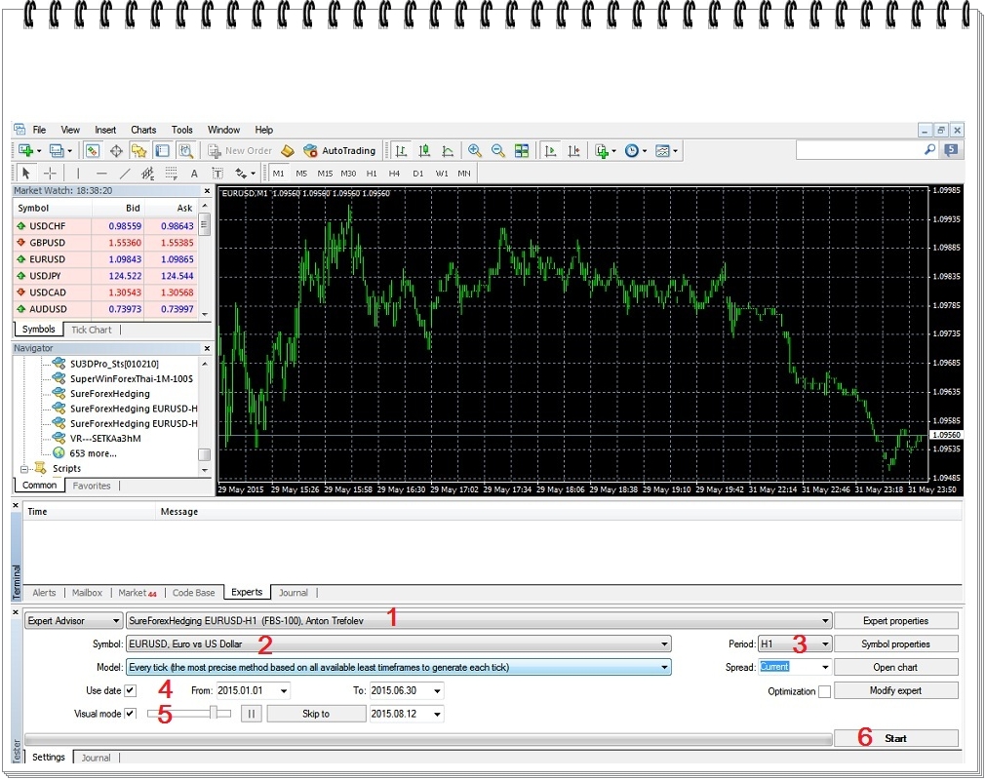Switch chart timeframe to MN

(x=464, y=174)
